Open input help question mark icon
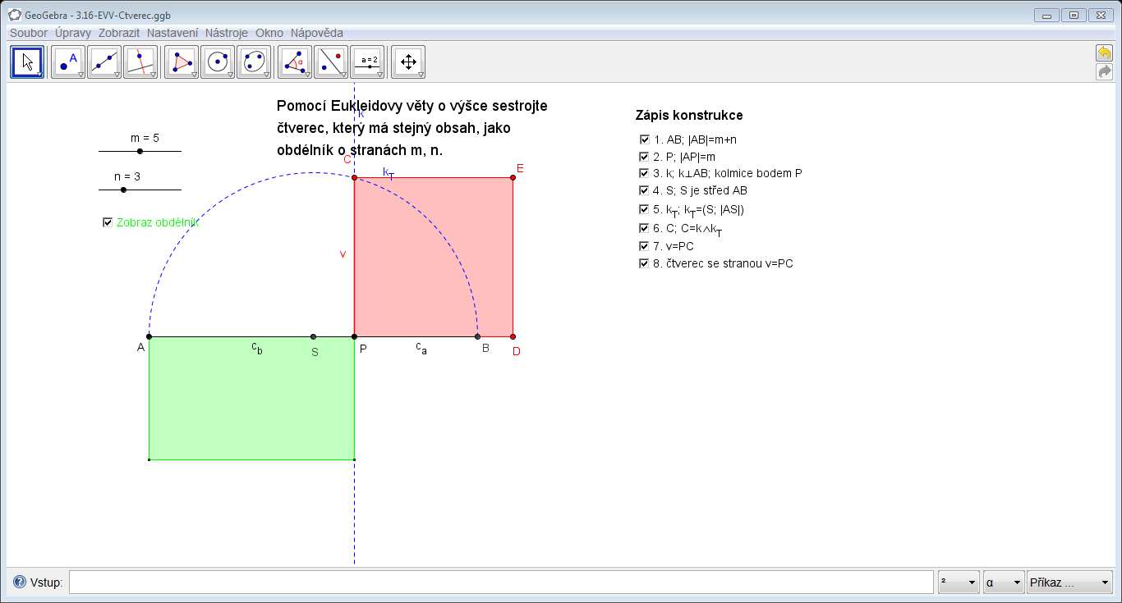Image resolution: width=1122 pixels, height=603 pixels. click(x=20, y=582)
